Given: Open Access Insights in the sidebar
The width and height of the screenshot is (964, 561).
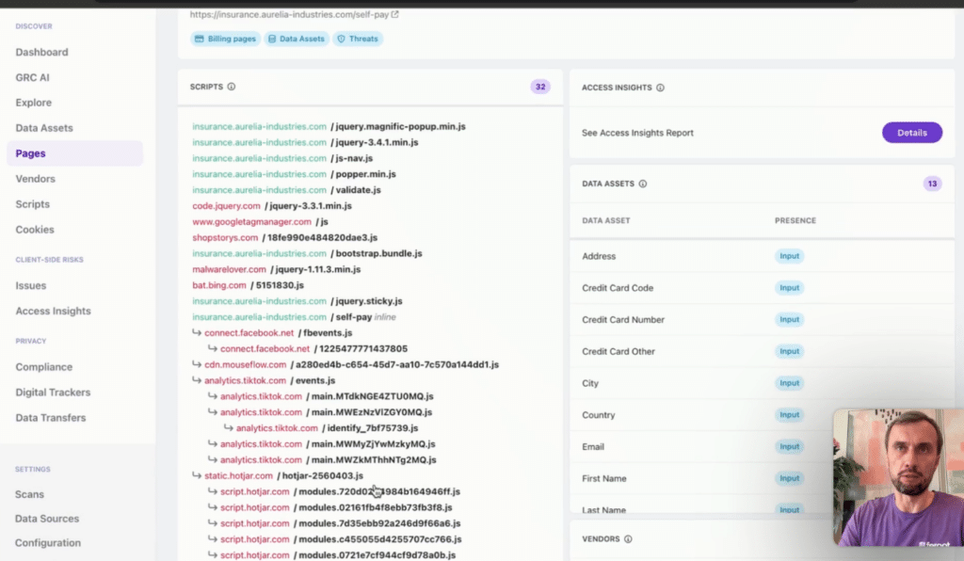Looking at the screenshot, I should tap(53, 311).
